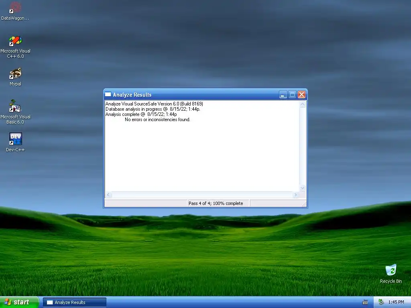Select the Recycle Bin icon
The width and height of the screenshot is (411, 308).
(x=391, y=274)
